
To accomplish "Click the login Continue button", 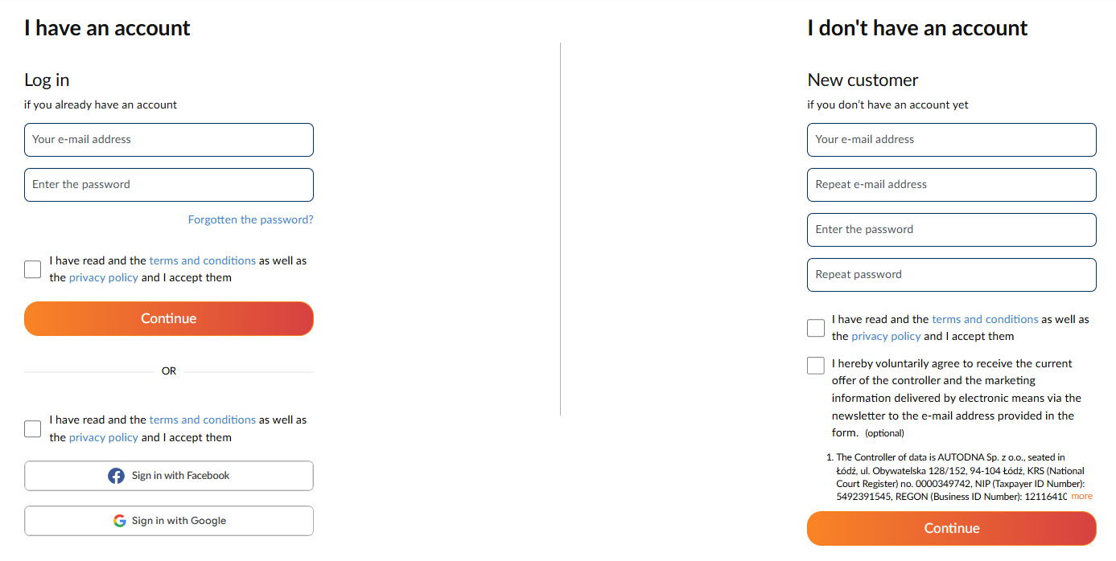I will pos(169,318).
